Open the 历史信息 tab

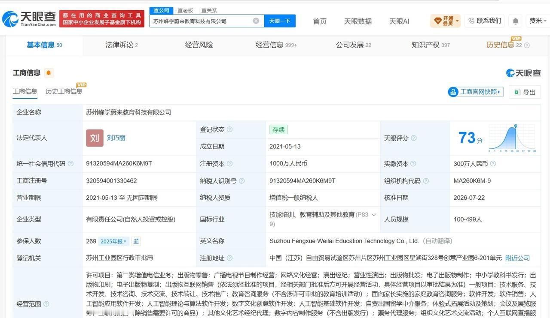pyautogui.click(x=504, y=45)
